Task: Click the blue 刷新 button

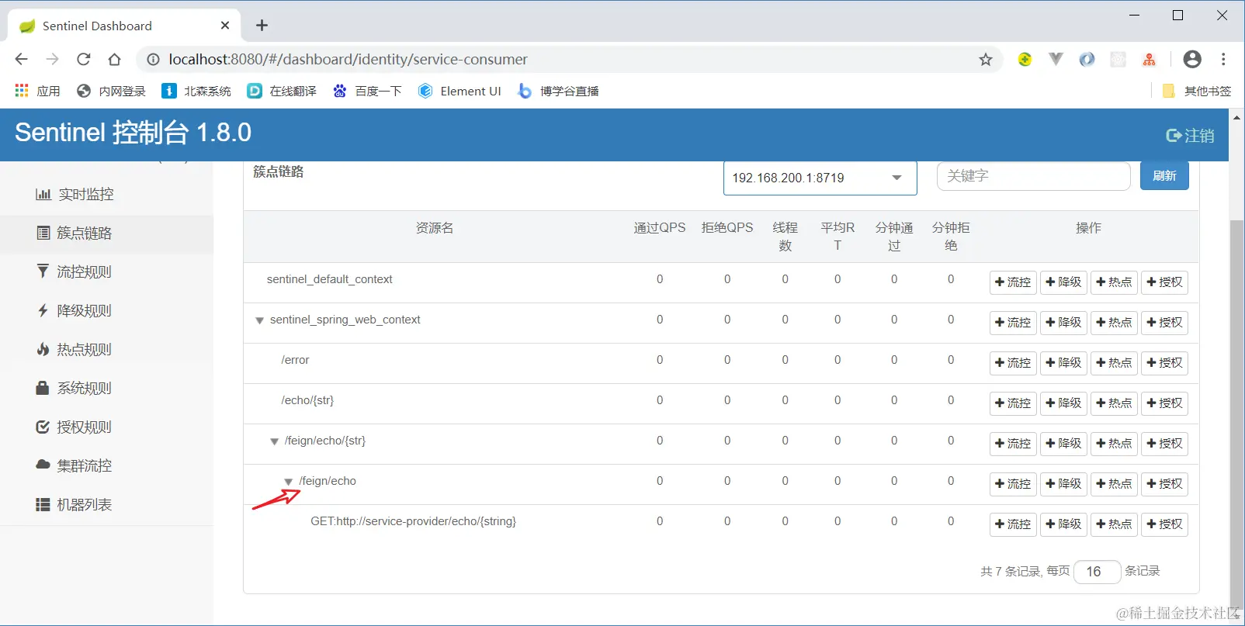Action: (1164, 176)
